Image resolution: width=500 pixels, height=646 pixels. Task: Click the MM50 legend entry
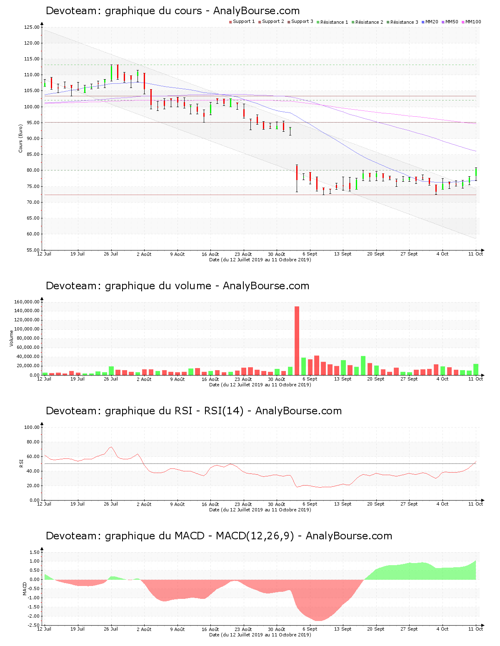450,22
